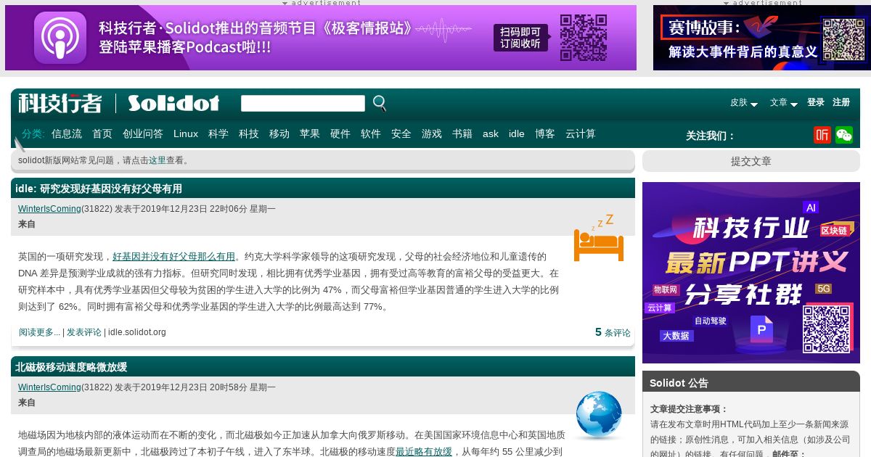Screen dimensions: 871x457
Task: Click the magnifier search icon
Action: [x=380, y=104]
